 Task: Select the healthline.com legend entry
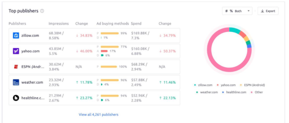click(x=234, y=92)
